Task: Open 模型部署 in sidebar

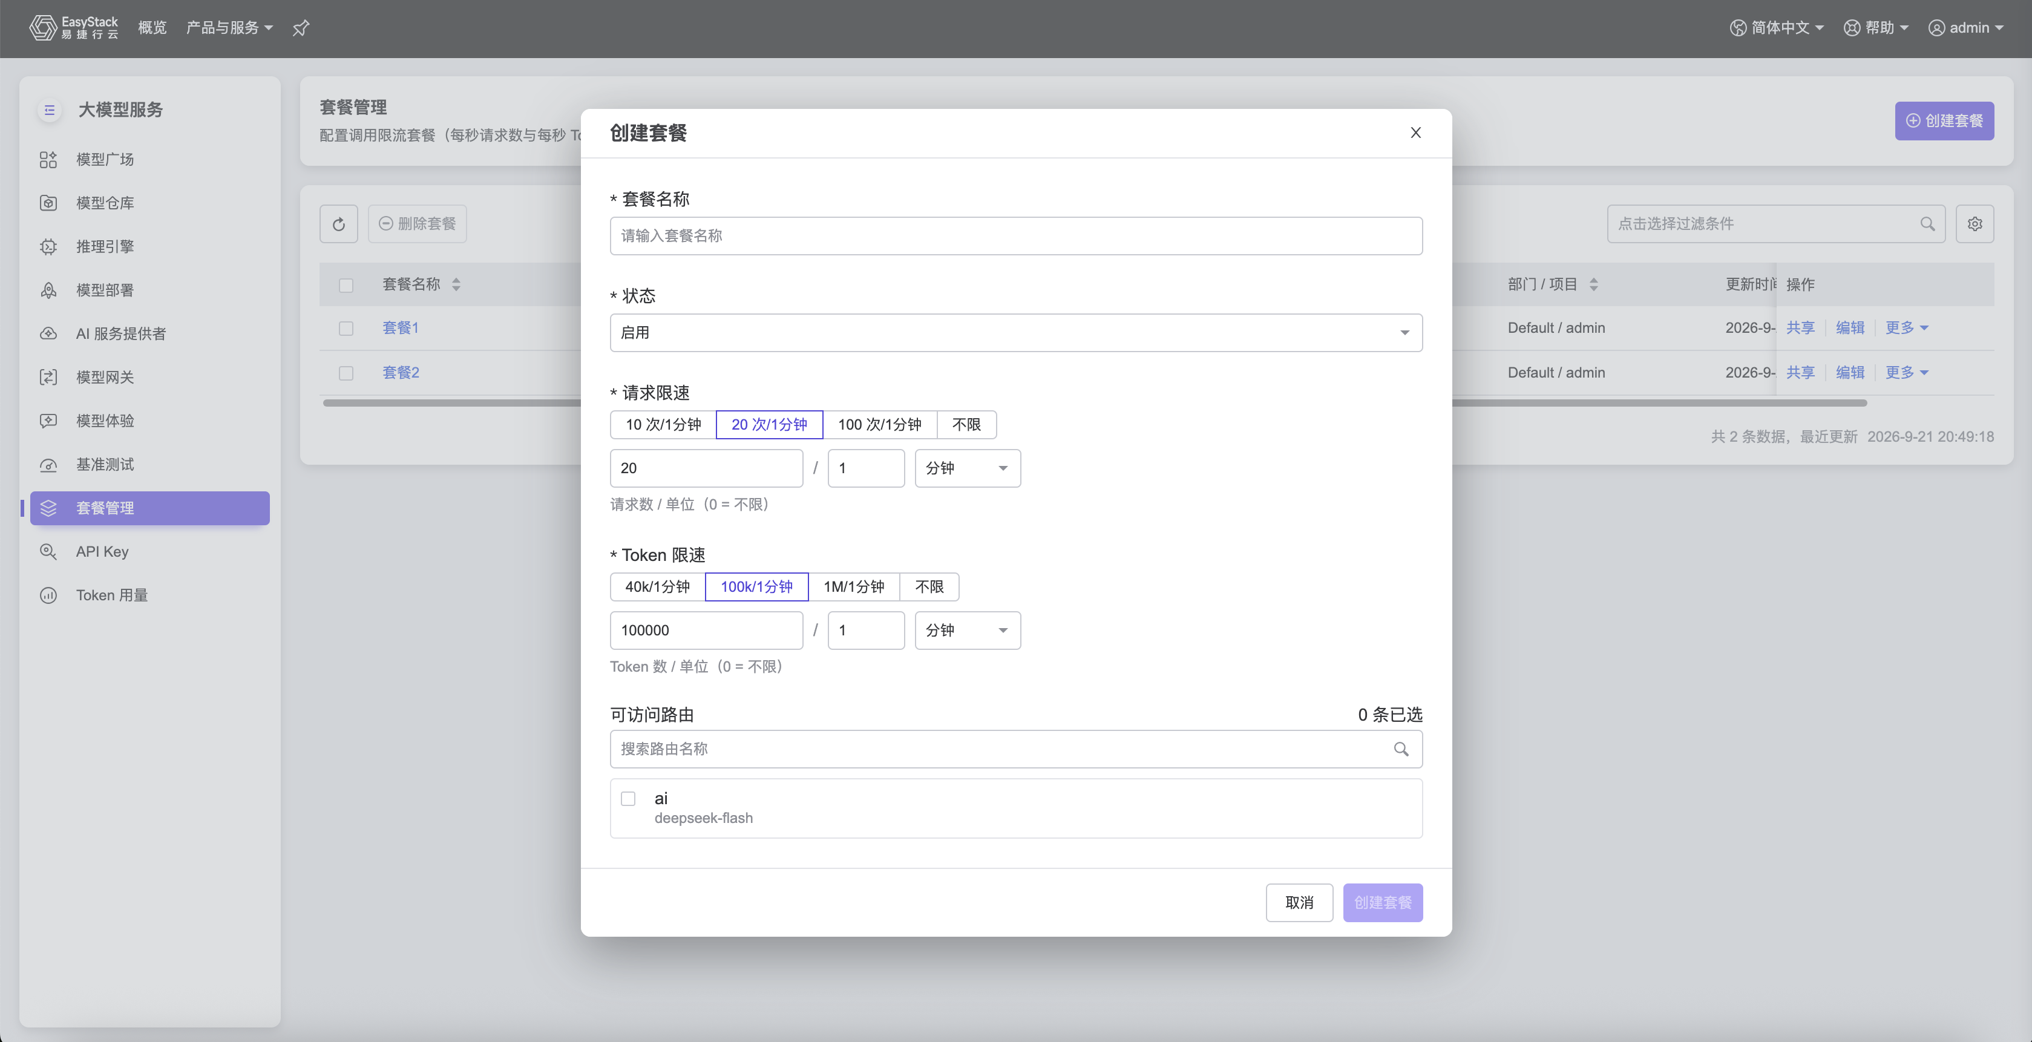Action: click(150, 289)
